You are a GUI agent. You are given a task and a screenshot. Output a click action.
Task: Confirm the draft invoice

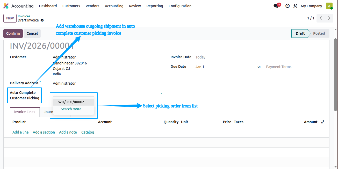point(13,33)
